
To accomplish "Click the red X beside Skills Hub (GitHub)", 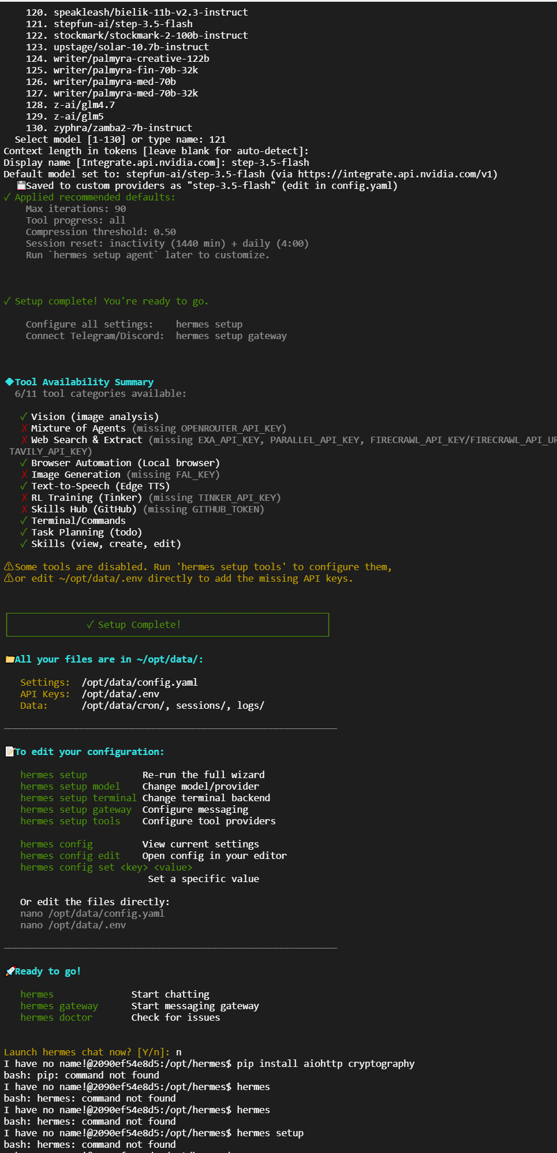I will pos(24,509).
